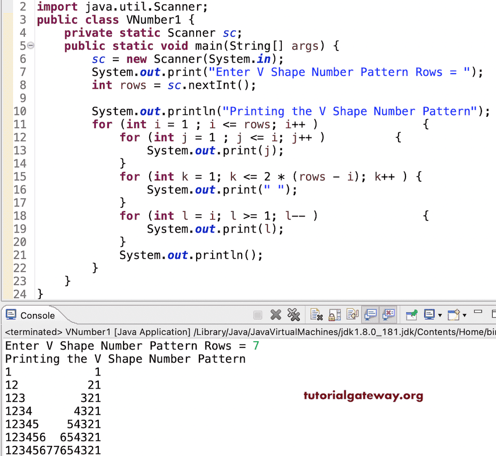Open the Display Selected Console dropdown arrow
496x456 pixels.
pos(439,315)
